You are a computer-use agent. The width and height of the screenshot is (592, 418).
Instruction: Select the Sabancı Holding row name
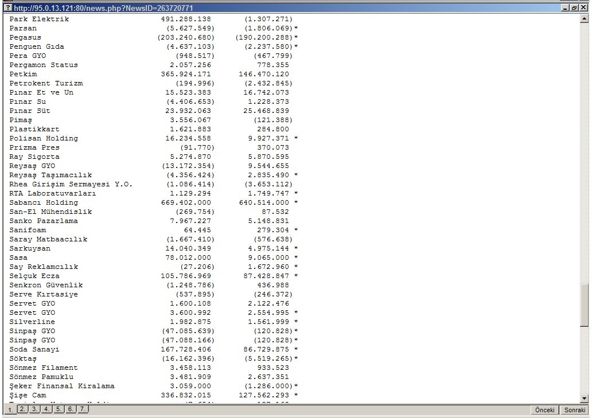tap(44, 202)
